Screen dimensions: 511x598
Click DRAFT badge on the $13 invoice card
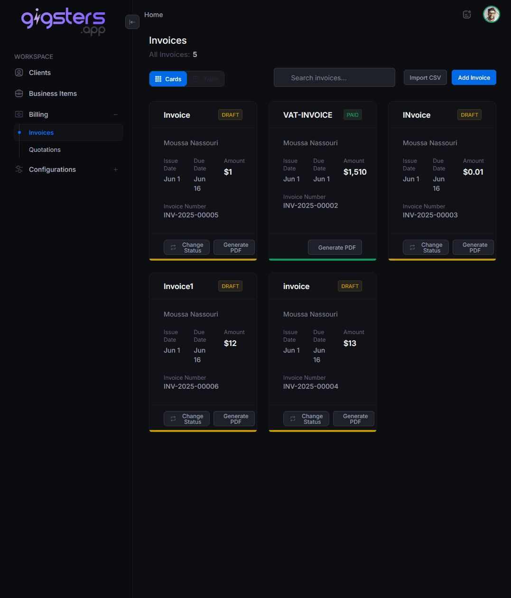tap(350, 286)
